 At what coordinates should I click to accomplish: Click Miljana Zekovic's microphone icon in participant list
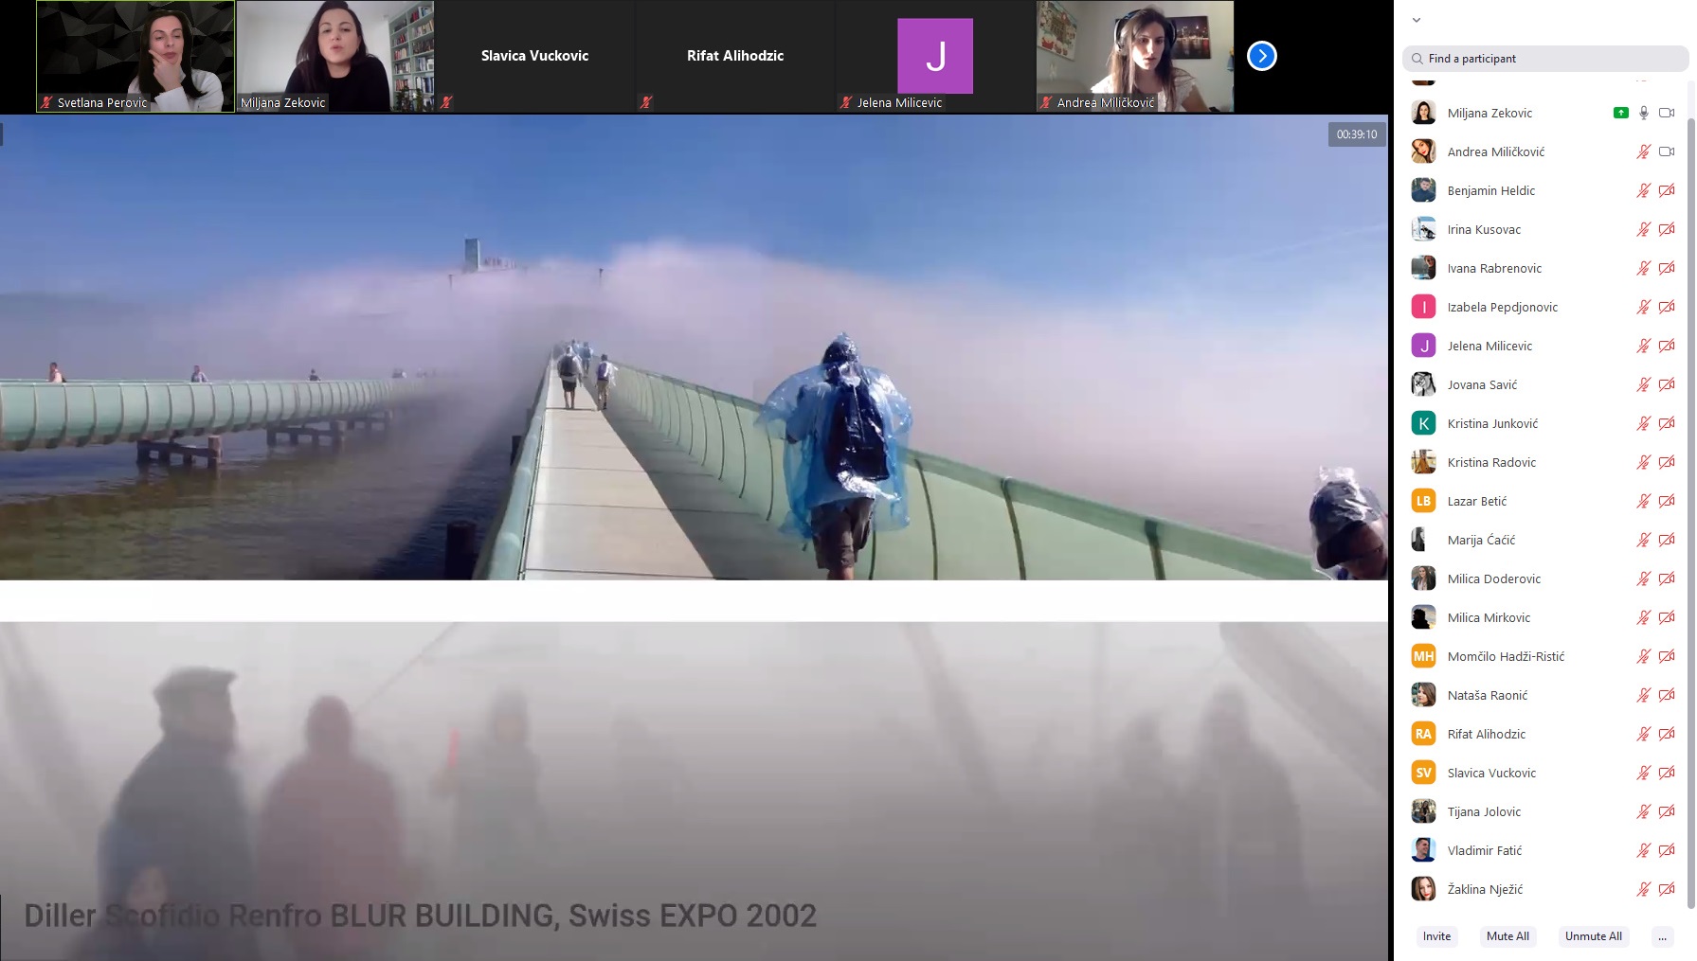[x=1644, y=113]
